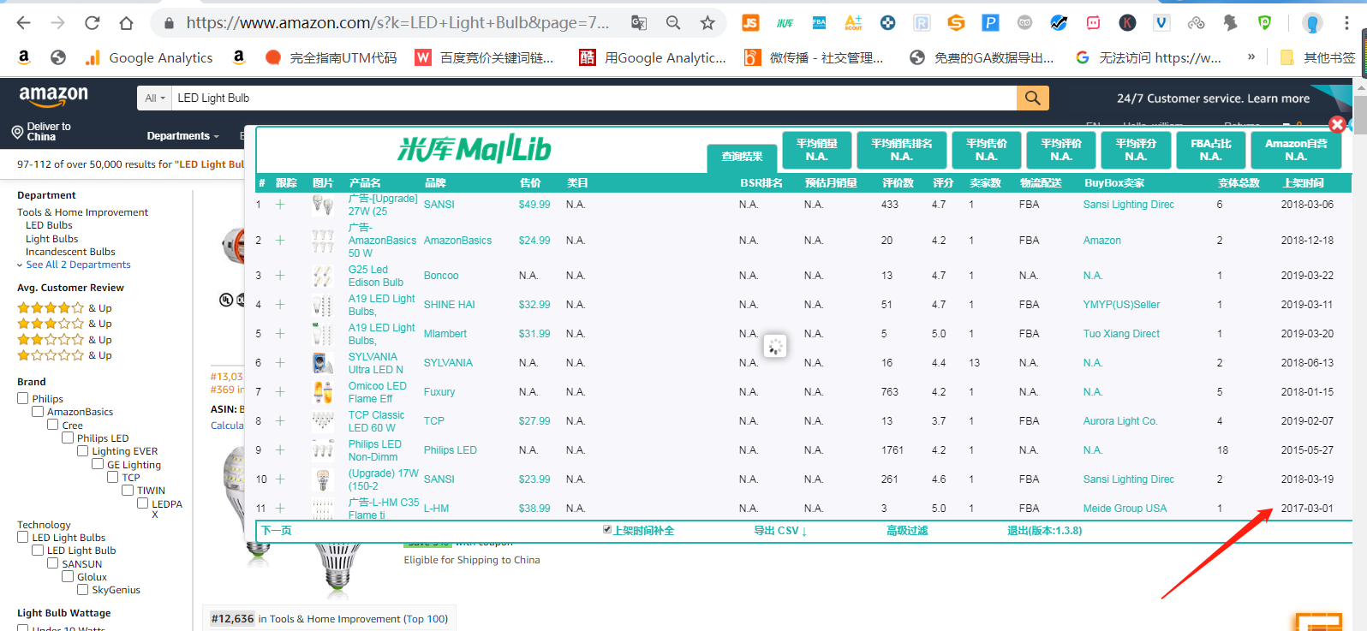Click the Amazon search magnifier button
Image resolution: width=1367 pixels, height=631 pixels.
pos(1033,98)
